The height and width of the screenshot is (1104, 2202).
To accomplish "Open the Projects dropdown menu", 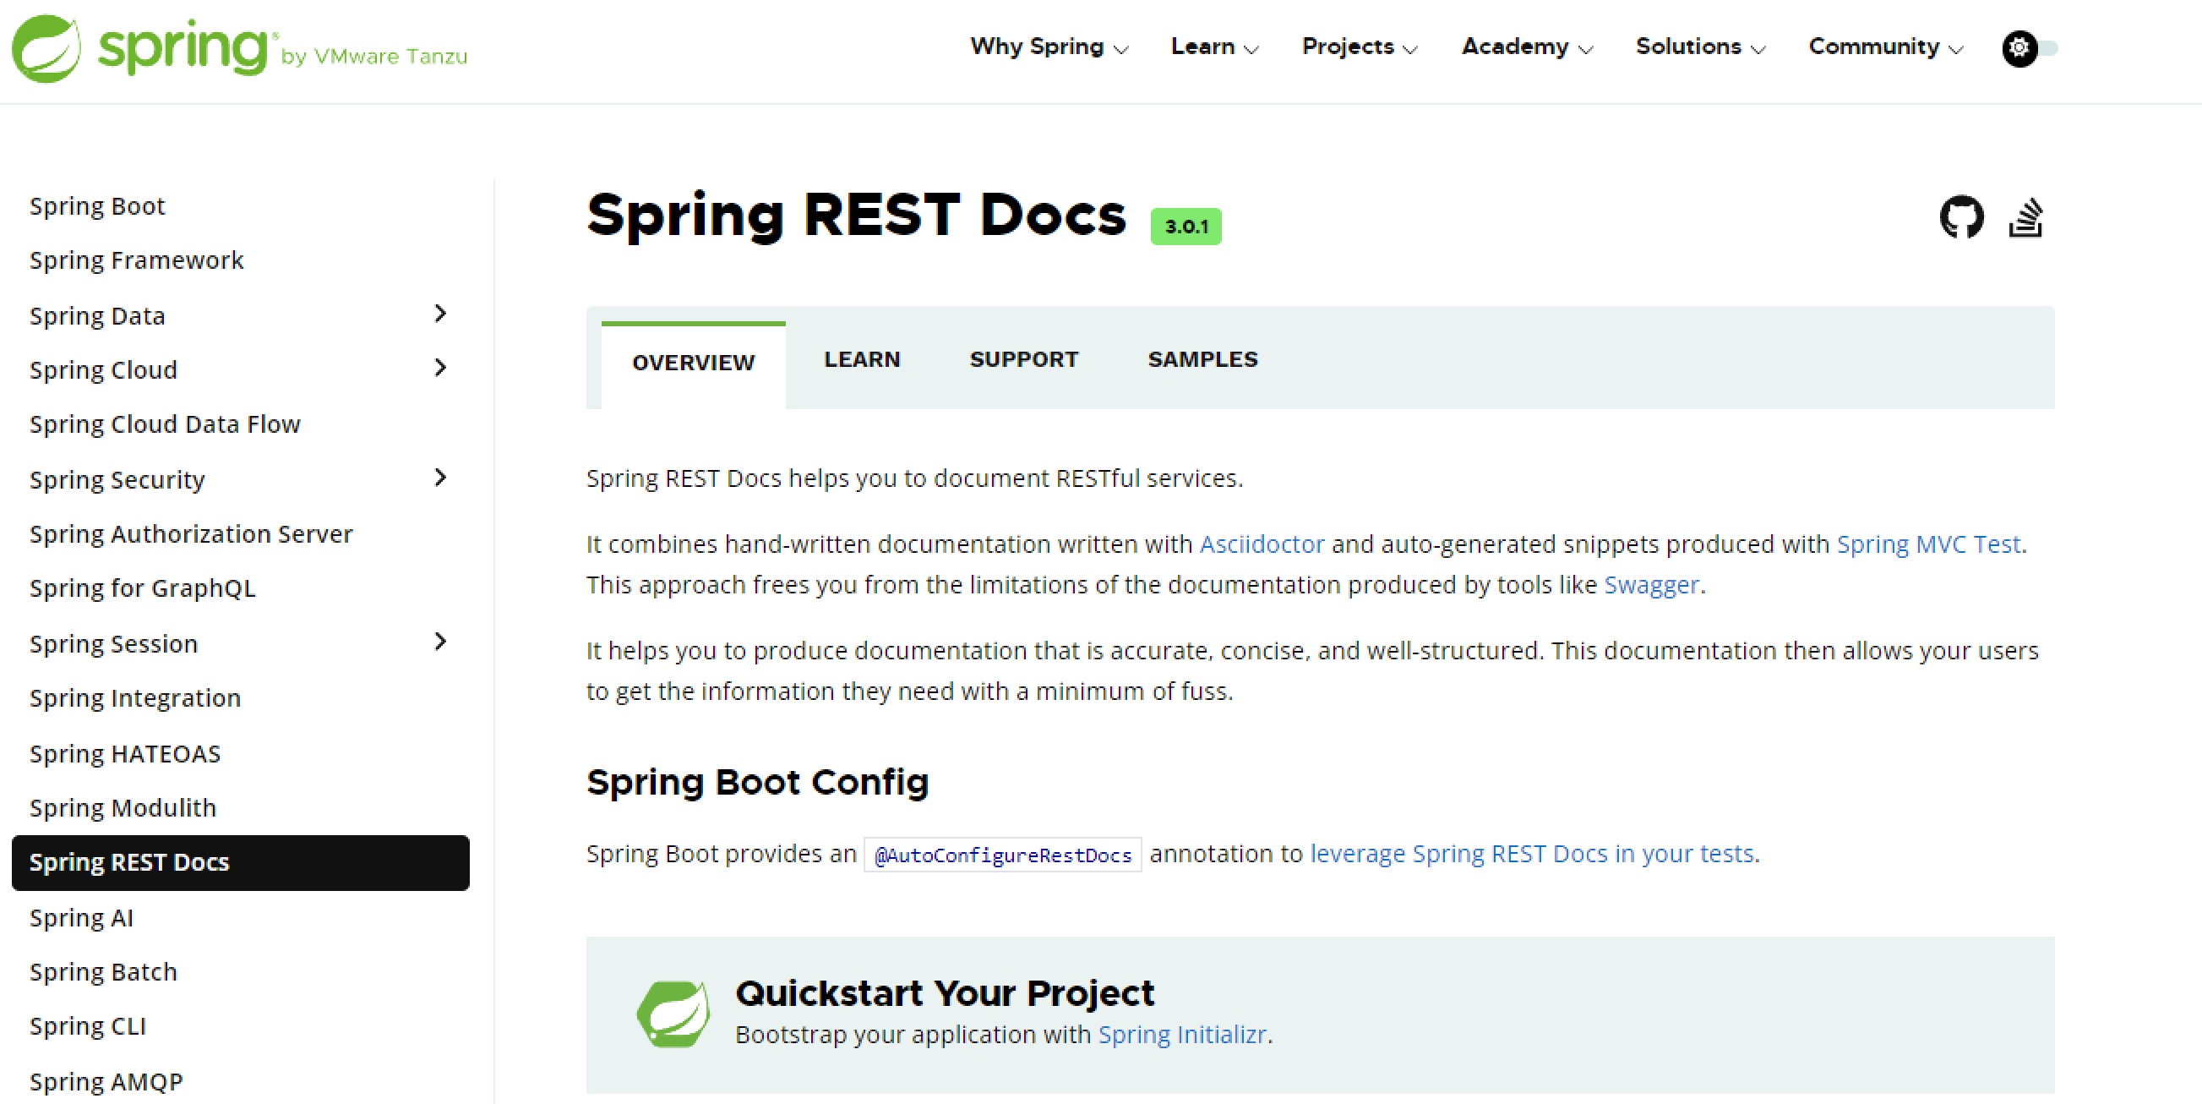I will tap(1357, 47).
